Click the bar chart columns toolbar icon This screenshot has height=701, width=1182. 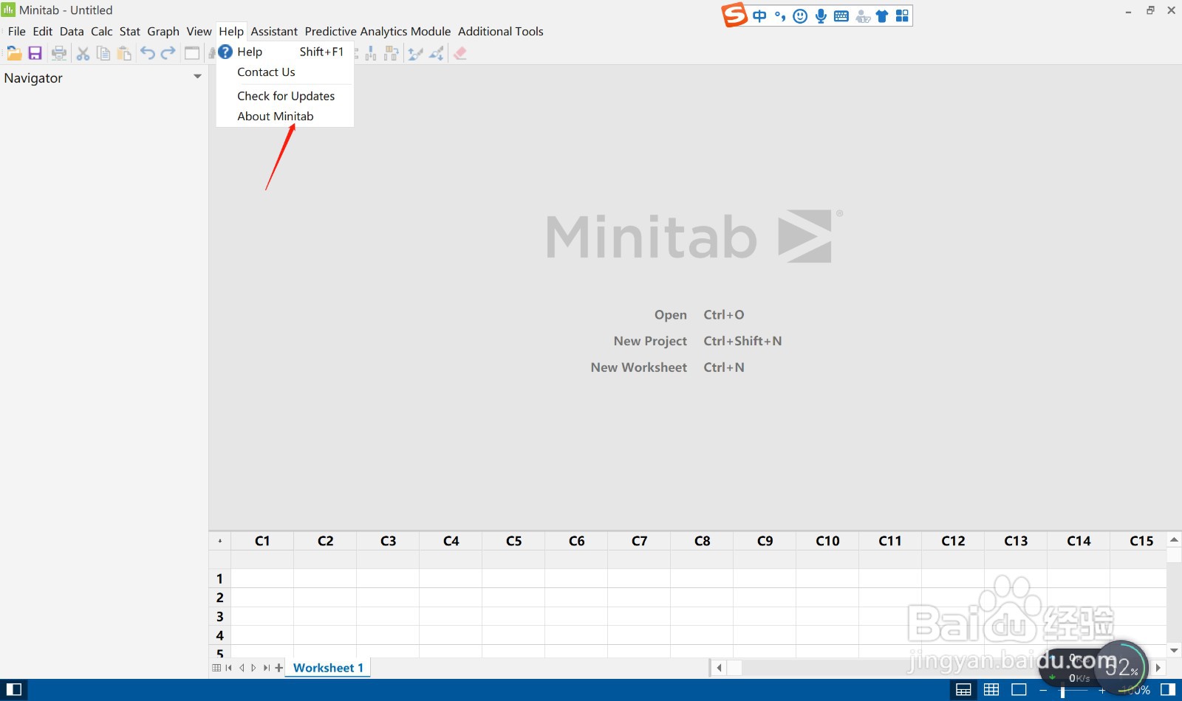pos(371,53)
